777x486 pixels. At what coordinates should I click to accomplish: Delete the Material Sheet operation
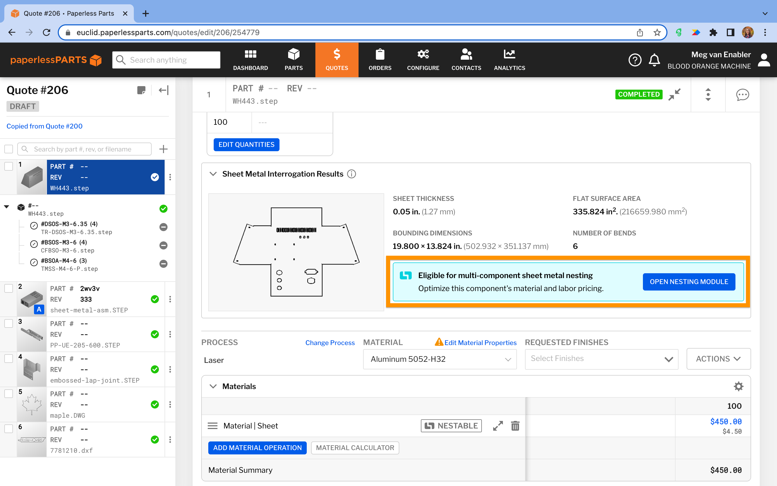pos(515,426)
